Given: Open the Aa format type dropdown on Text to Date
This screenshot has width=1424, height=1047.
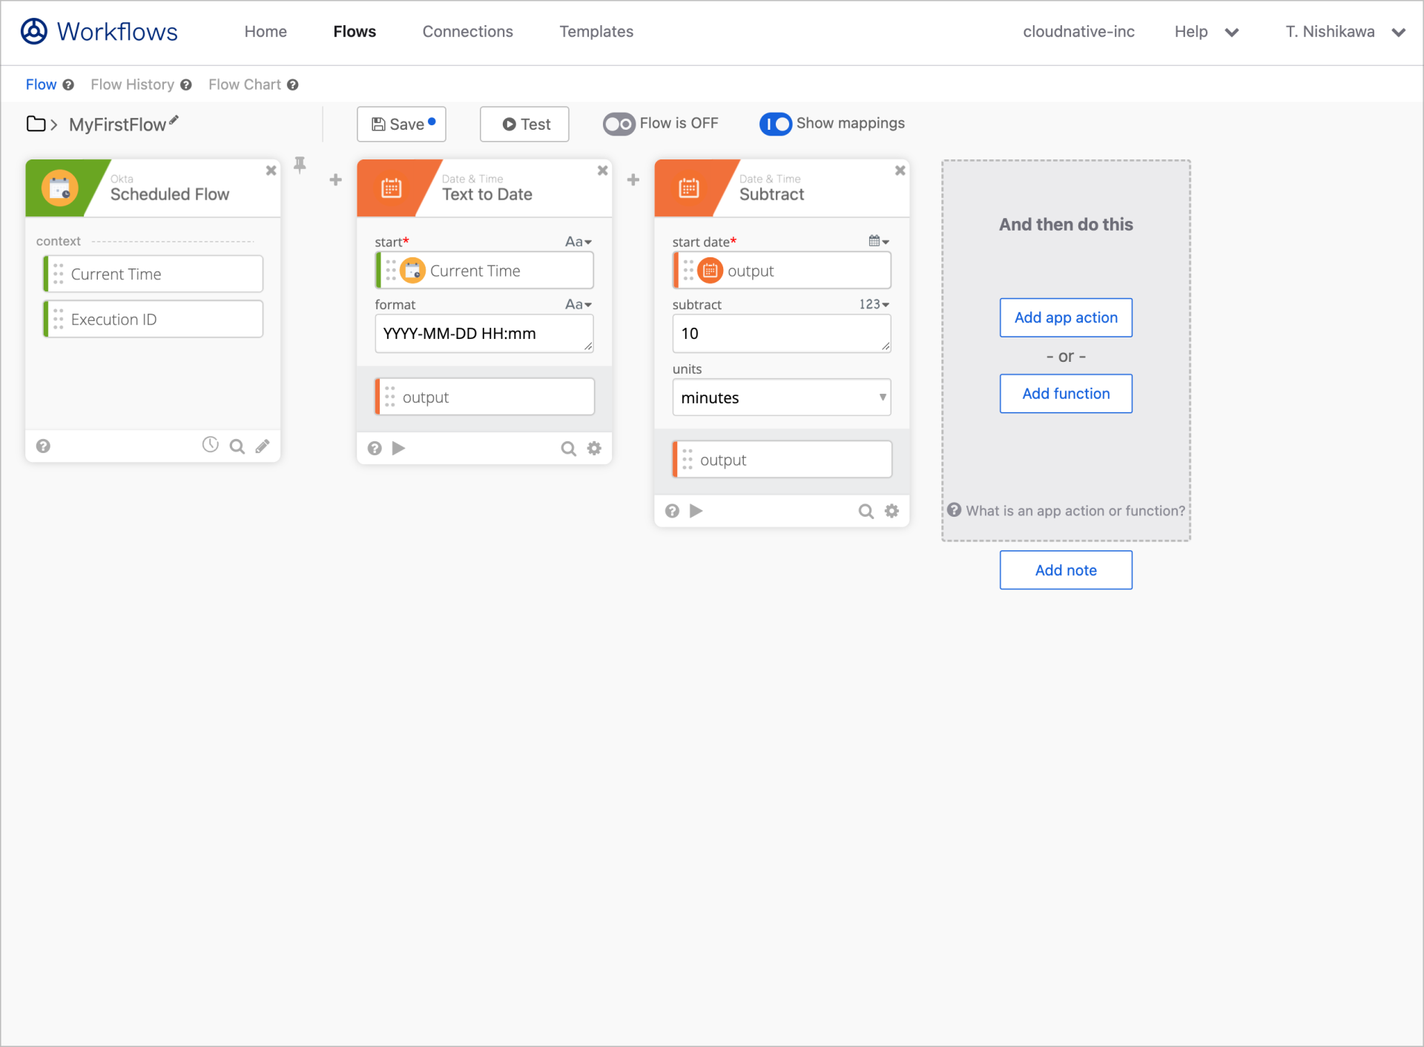Looking at the screenshot, I should 578,304.
